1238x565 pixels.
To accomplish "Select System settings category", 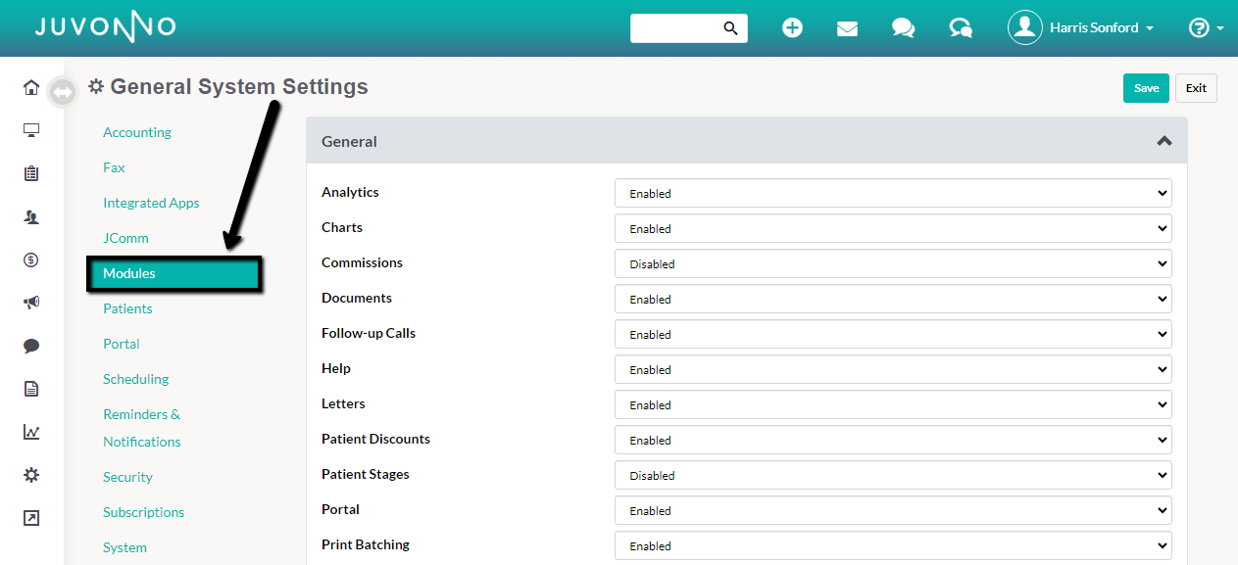I will 124,547.
